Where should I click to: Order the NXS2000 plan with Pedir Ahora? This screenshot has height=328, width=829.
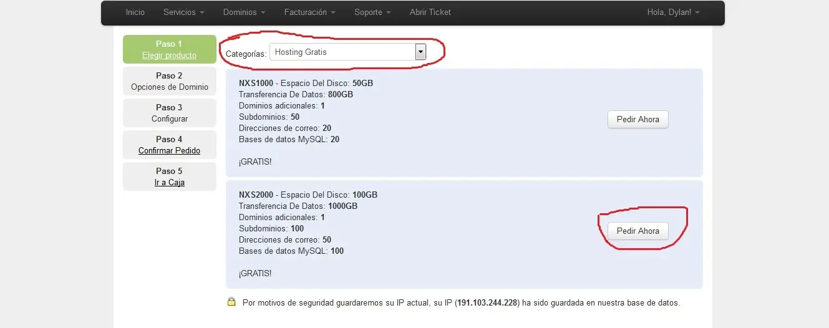638,231
